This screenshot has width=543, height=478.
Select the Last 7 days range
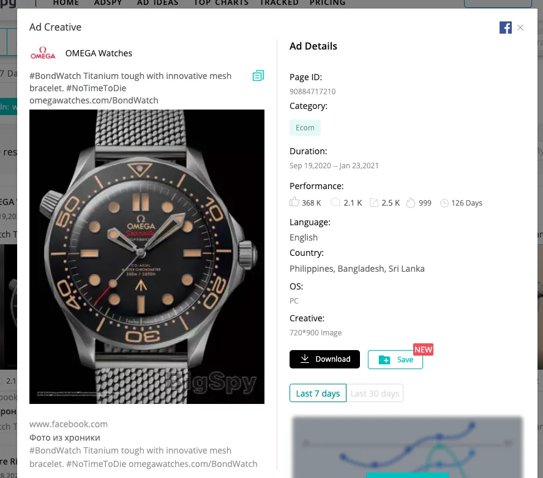tap(318, 393)
